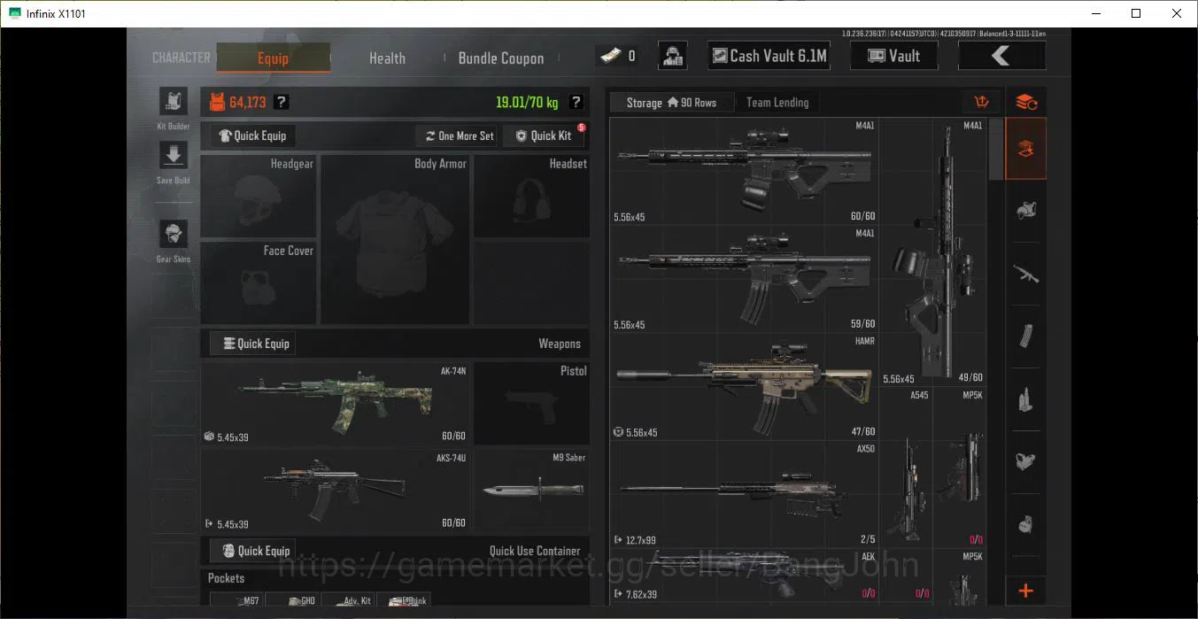Image resolution: width=1198 pixels, height=619 pixels.
Task: Click the orange equipment value vest icon
Action: [x=217, y=103]
